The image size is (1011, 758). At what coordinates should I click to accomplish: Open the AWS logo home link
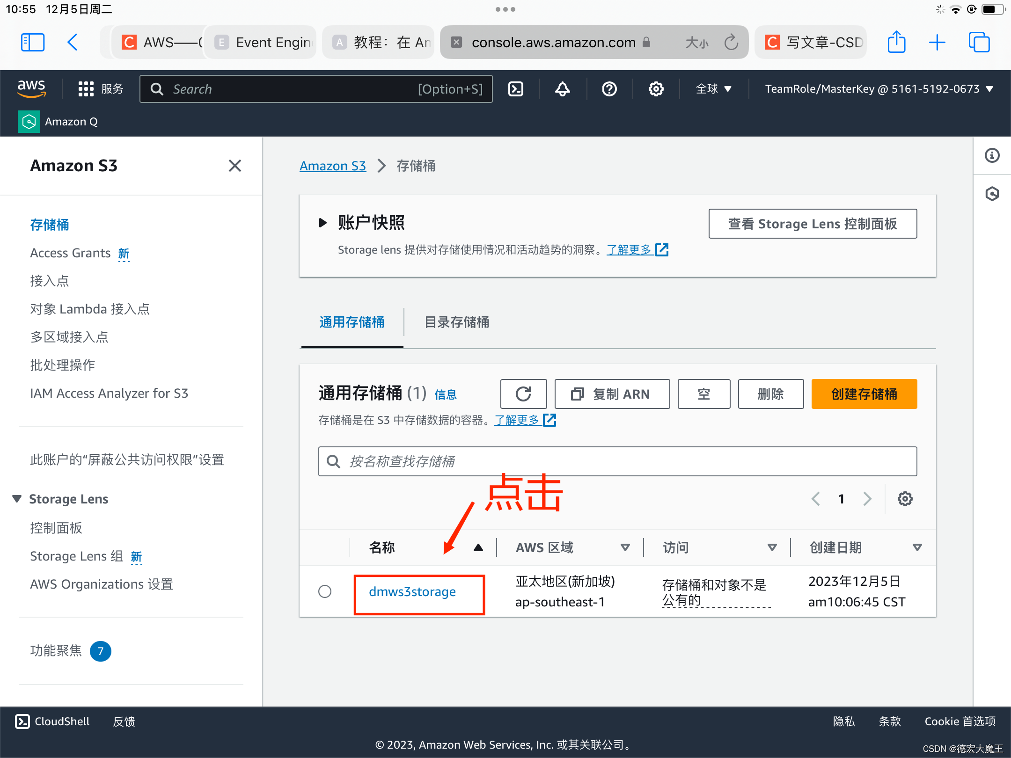pos(31,88)
